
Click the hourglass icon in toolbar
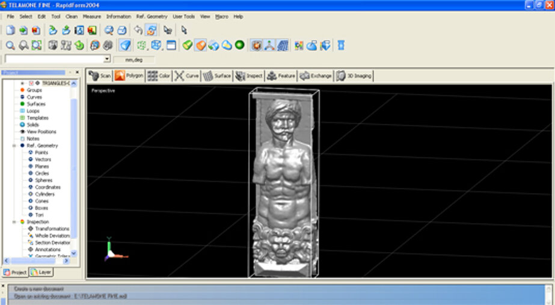(341, 45)
